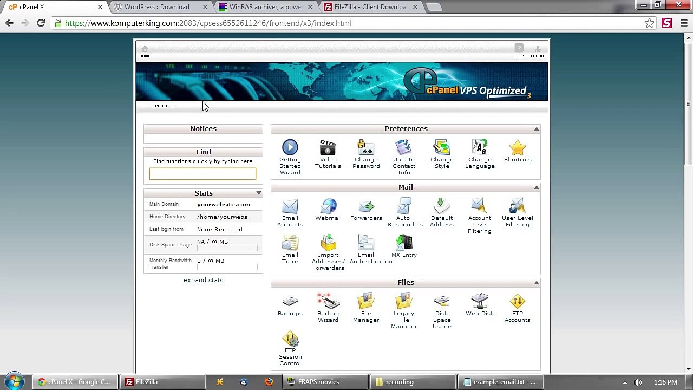Collapse the Stats panel
Viewport: 693px width, 390px height.
tap(259, 193)
